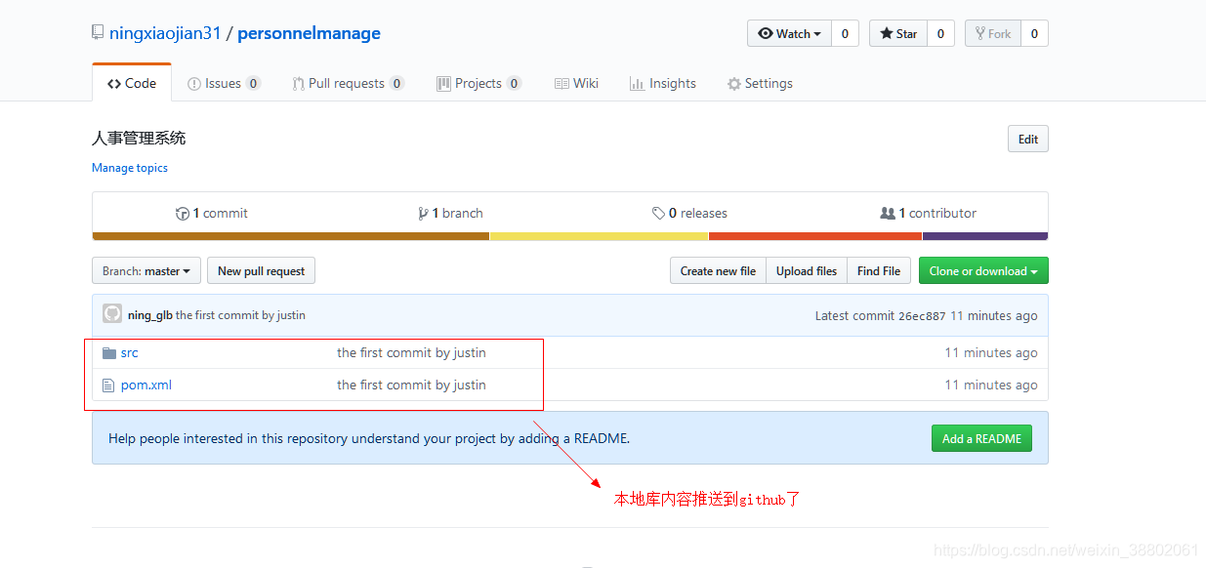The image size is (1206, 568).
Task: Open the Insights tab
Action: tap(663, 83)
